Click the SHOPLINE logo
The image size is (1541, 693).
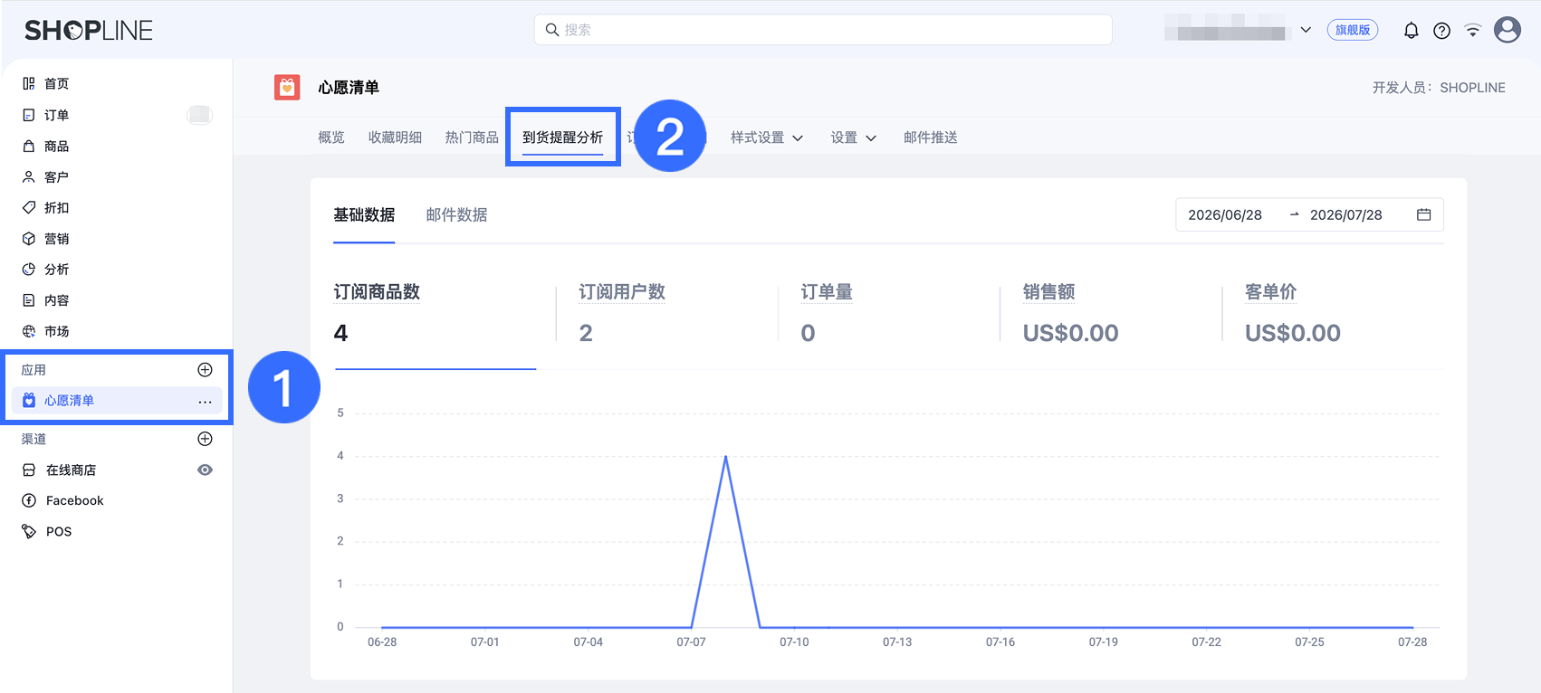point(89,30)
